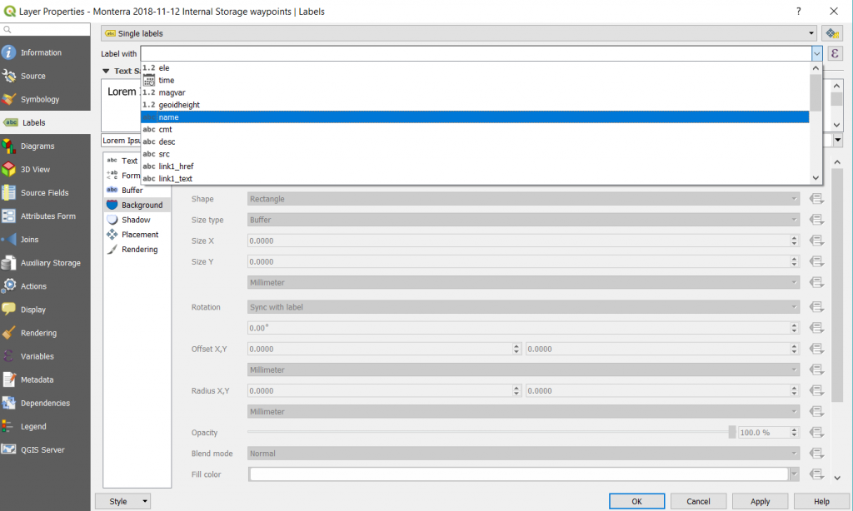
Task: Open Auxiliary Storage section icon
Action: coord(8,262)
